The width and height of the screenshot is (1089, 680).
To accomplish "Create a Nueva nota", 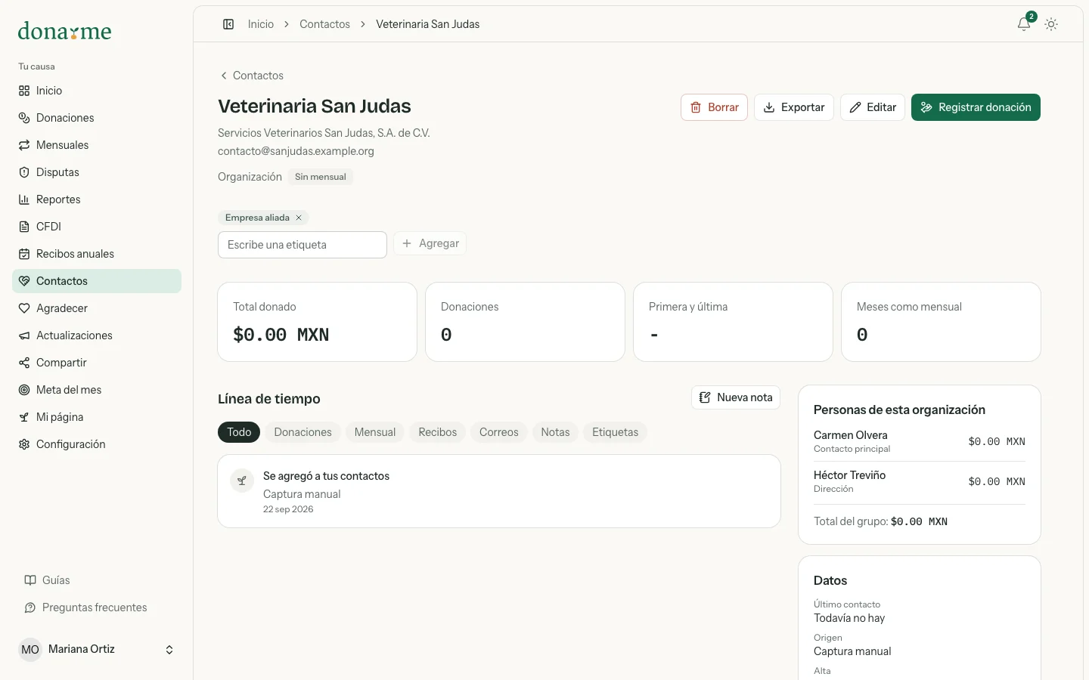I will tap(736, 397).
